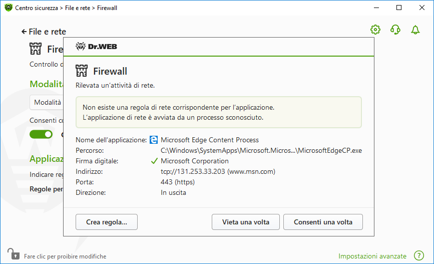
Task: Open support via the headset icon
Action: click(x=395, y=30)
